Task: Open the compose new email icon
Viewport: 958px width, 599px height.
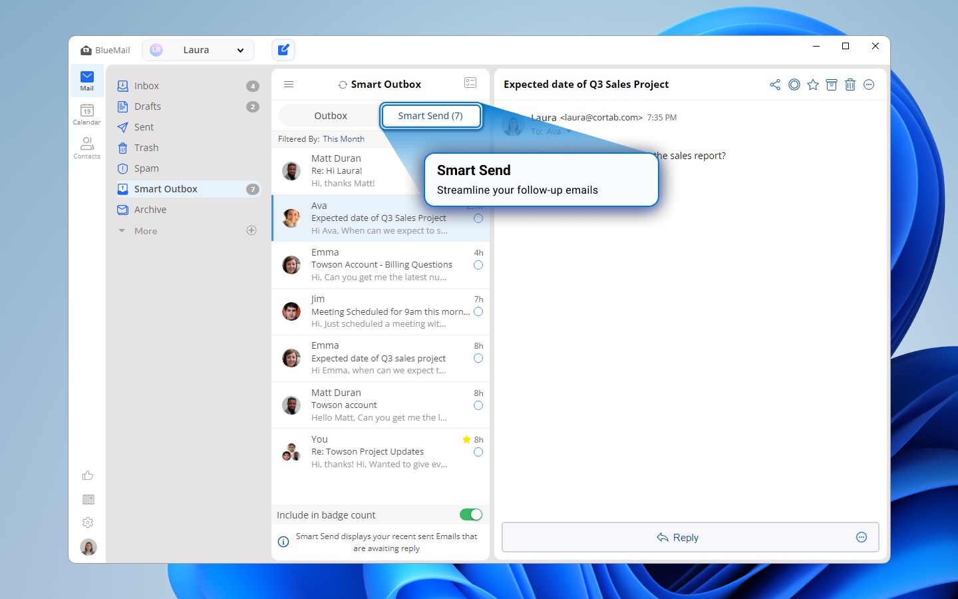Action: click(x=283, y=49)
